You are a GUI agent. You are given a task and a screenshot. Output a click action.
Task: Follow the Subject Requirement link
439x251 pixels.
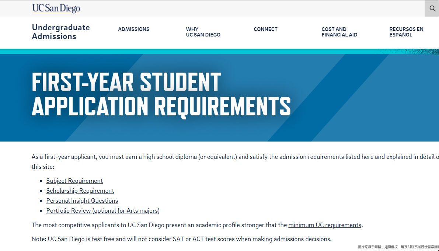point(74,181)
